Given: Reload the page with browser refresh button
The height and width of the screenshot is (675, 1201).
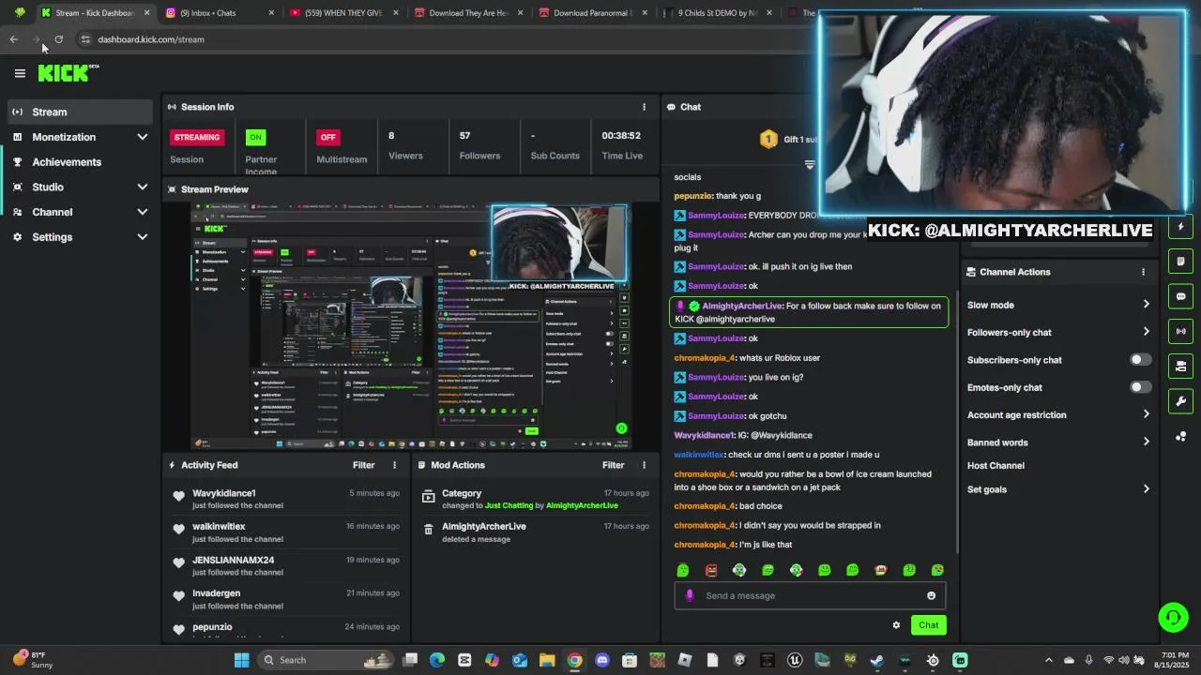Looking at the screenshot, I should point(58,39).
